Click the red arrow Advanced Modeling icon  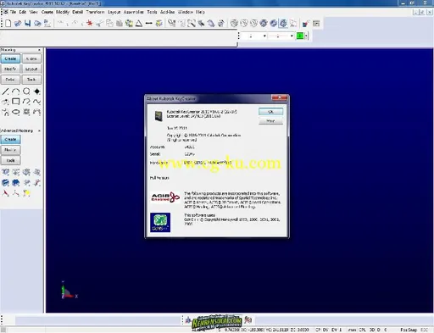coord(5,193)
